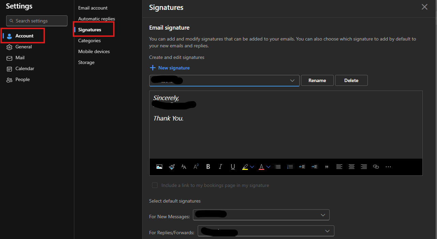Viewport: 437px width, 239px height.
Task: Toggle bold formatting
Action: point(208,167)
